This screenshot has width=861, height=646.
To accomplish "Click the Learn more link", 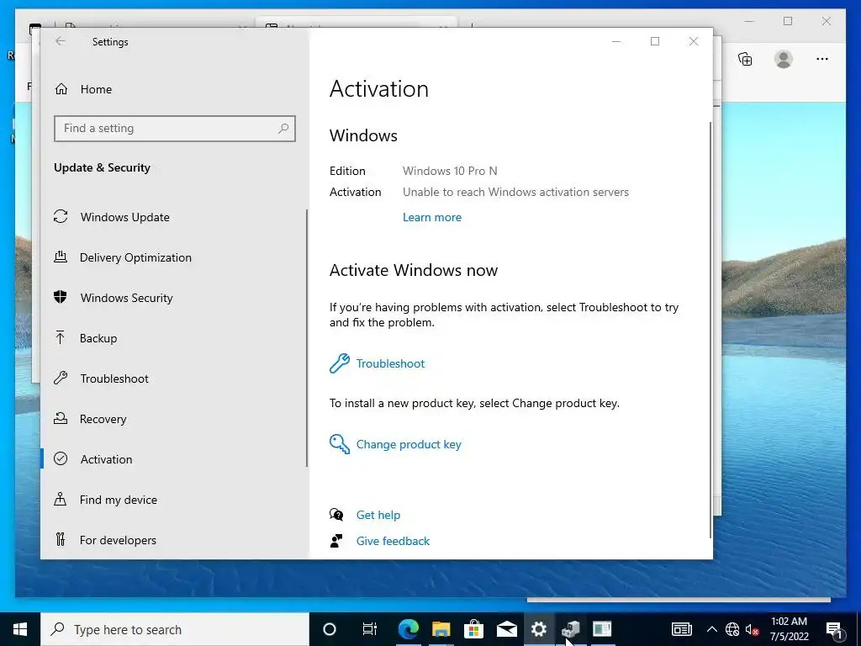I will coord(432,217).
